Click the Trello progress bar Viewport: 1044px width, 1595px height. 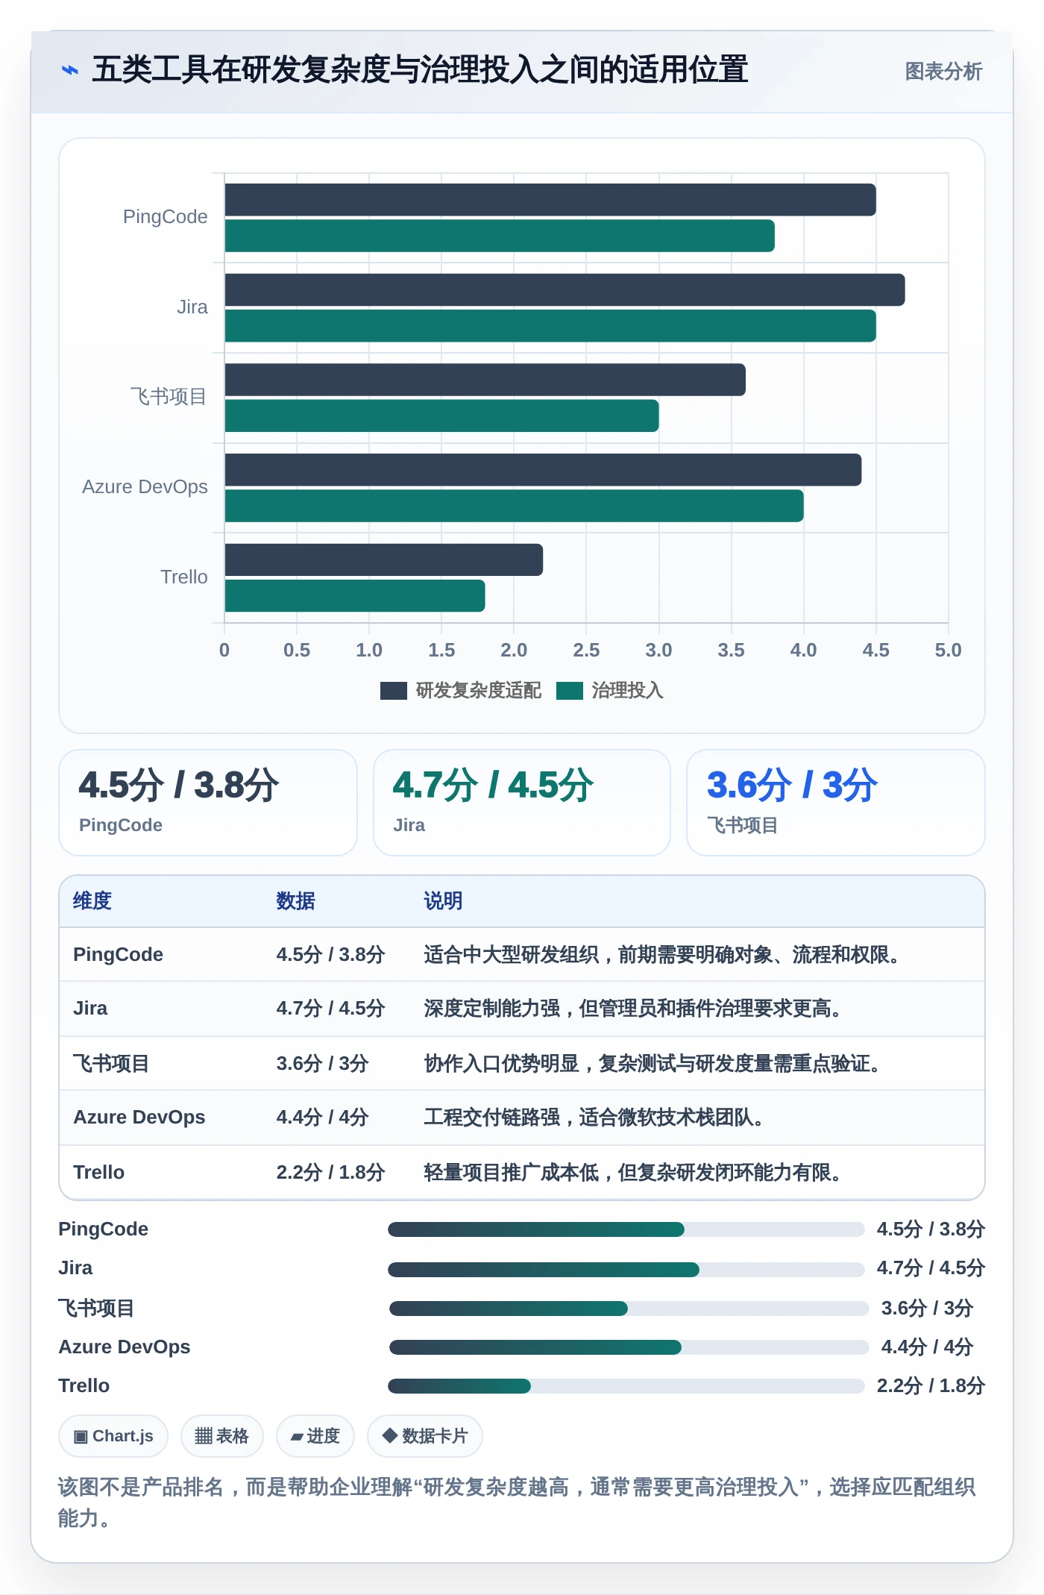pyautogui.click(x=626, y=1386)
